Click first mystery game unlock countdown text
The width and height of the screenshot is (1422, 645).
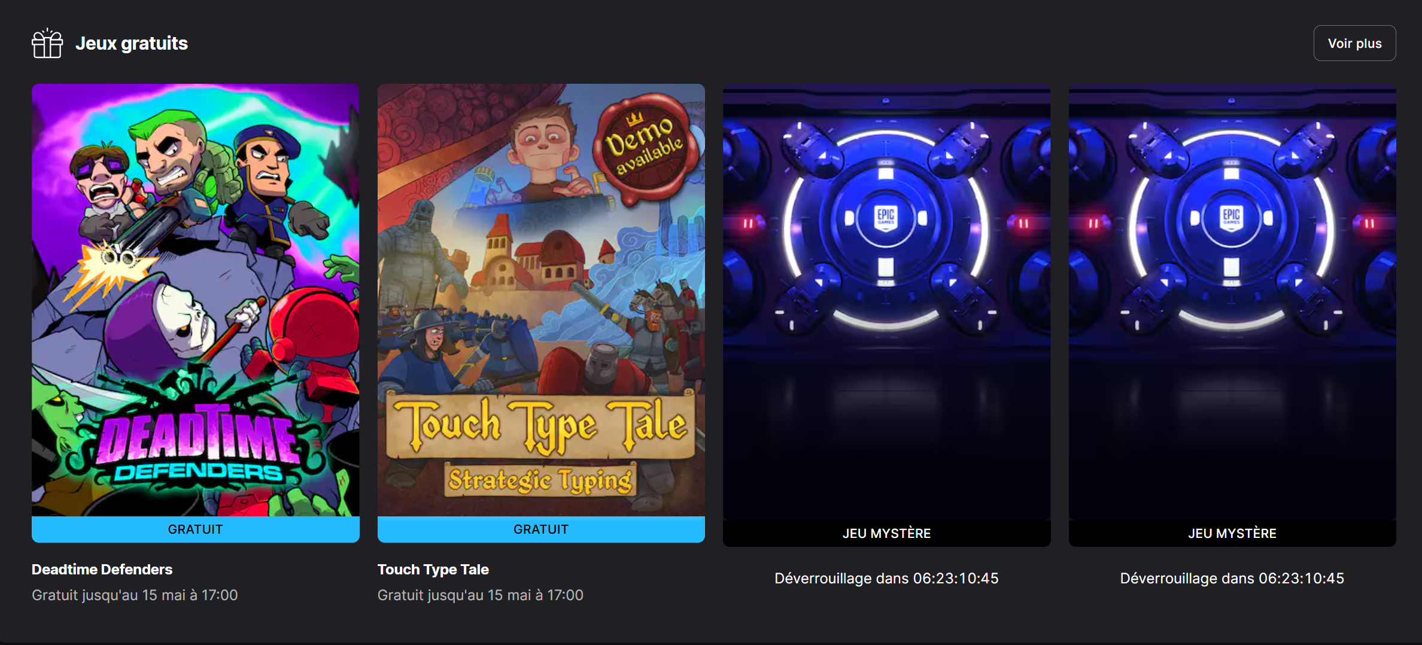point(886,579)
